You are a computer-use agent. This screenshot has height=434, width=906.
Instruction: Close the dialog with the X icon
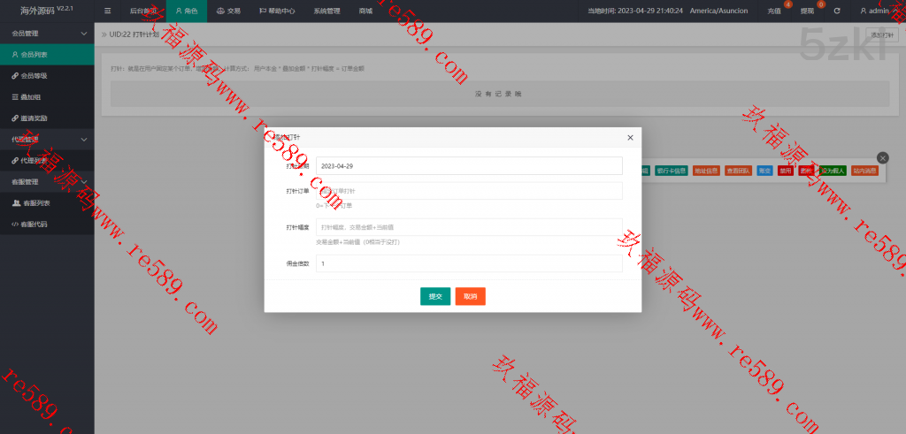point(630,138)
